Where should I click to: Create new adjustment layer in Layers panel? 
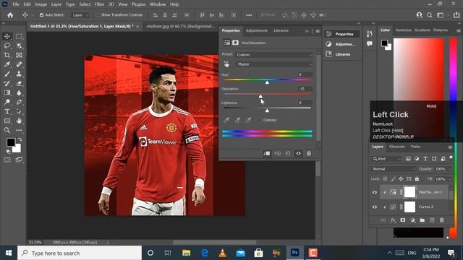(x=412, y=220)
